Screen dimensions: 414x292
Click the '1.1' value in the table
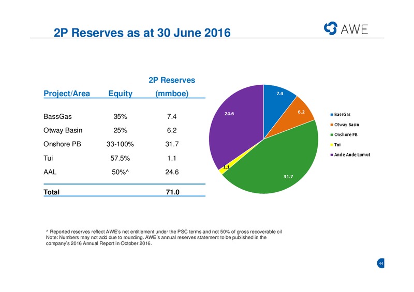tap(172, 158)
